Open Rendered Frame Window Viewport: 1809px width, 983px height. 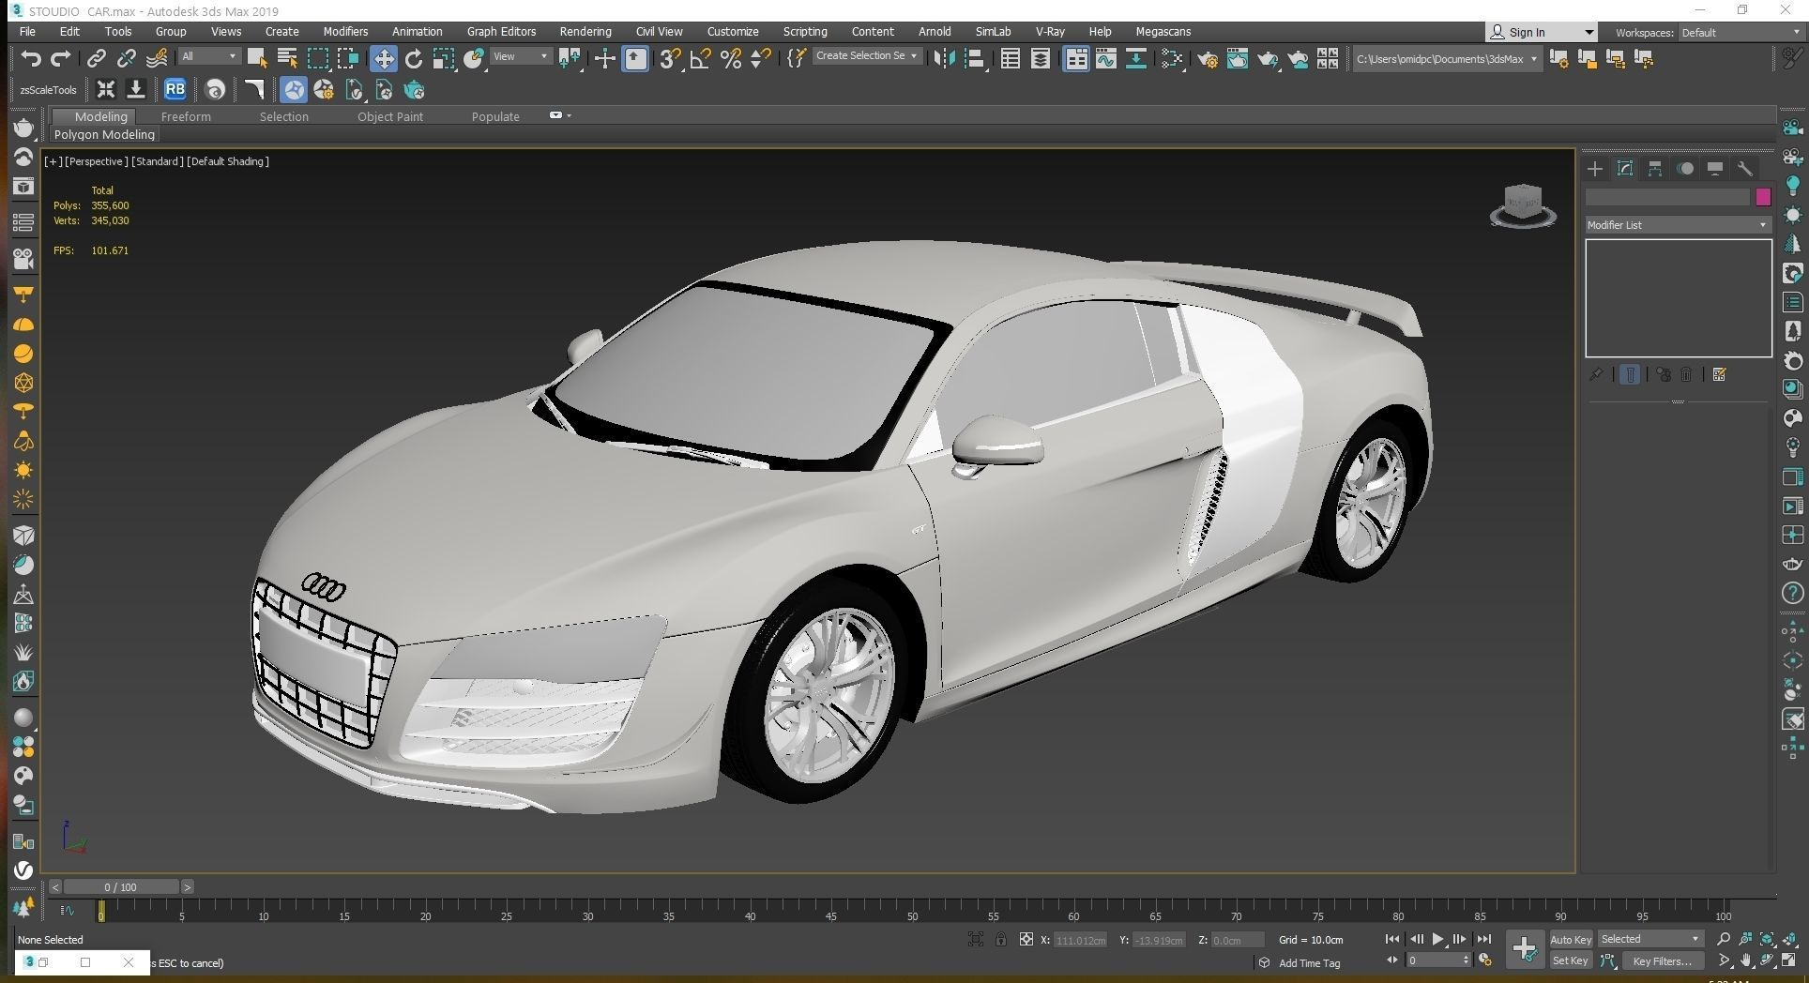1237,59
